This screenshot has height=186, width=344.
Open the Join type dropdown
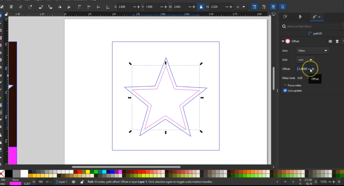point(312,51)
